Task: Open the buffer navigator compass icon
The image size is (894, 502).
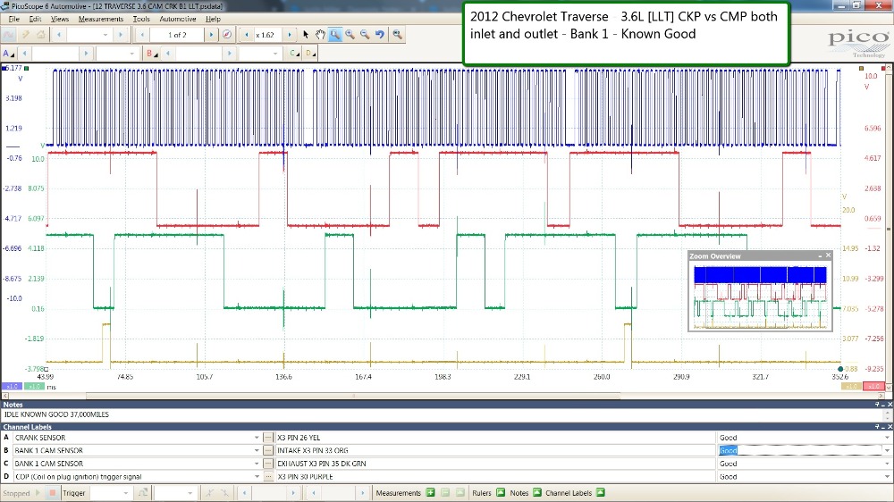Action: 226,35
